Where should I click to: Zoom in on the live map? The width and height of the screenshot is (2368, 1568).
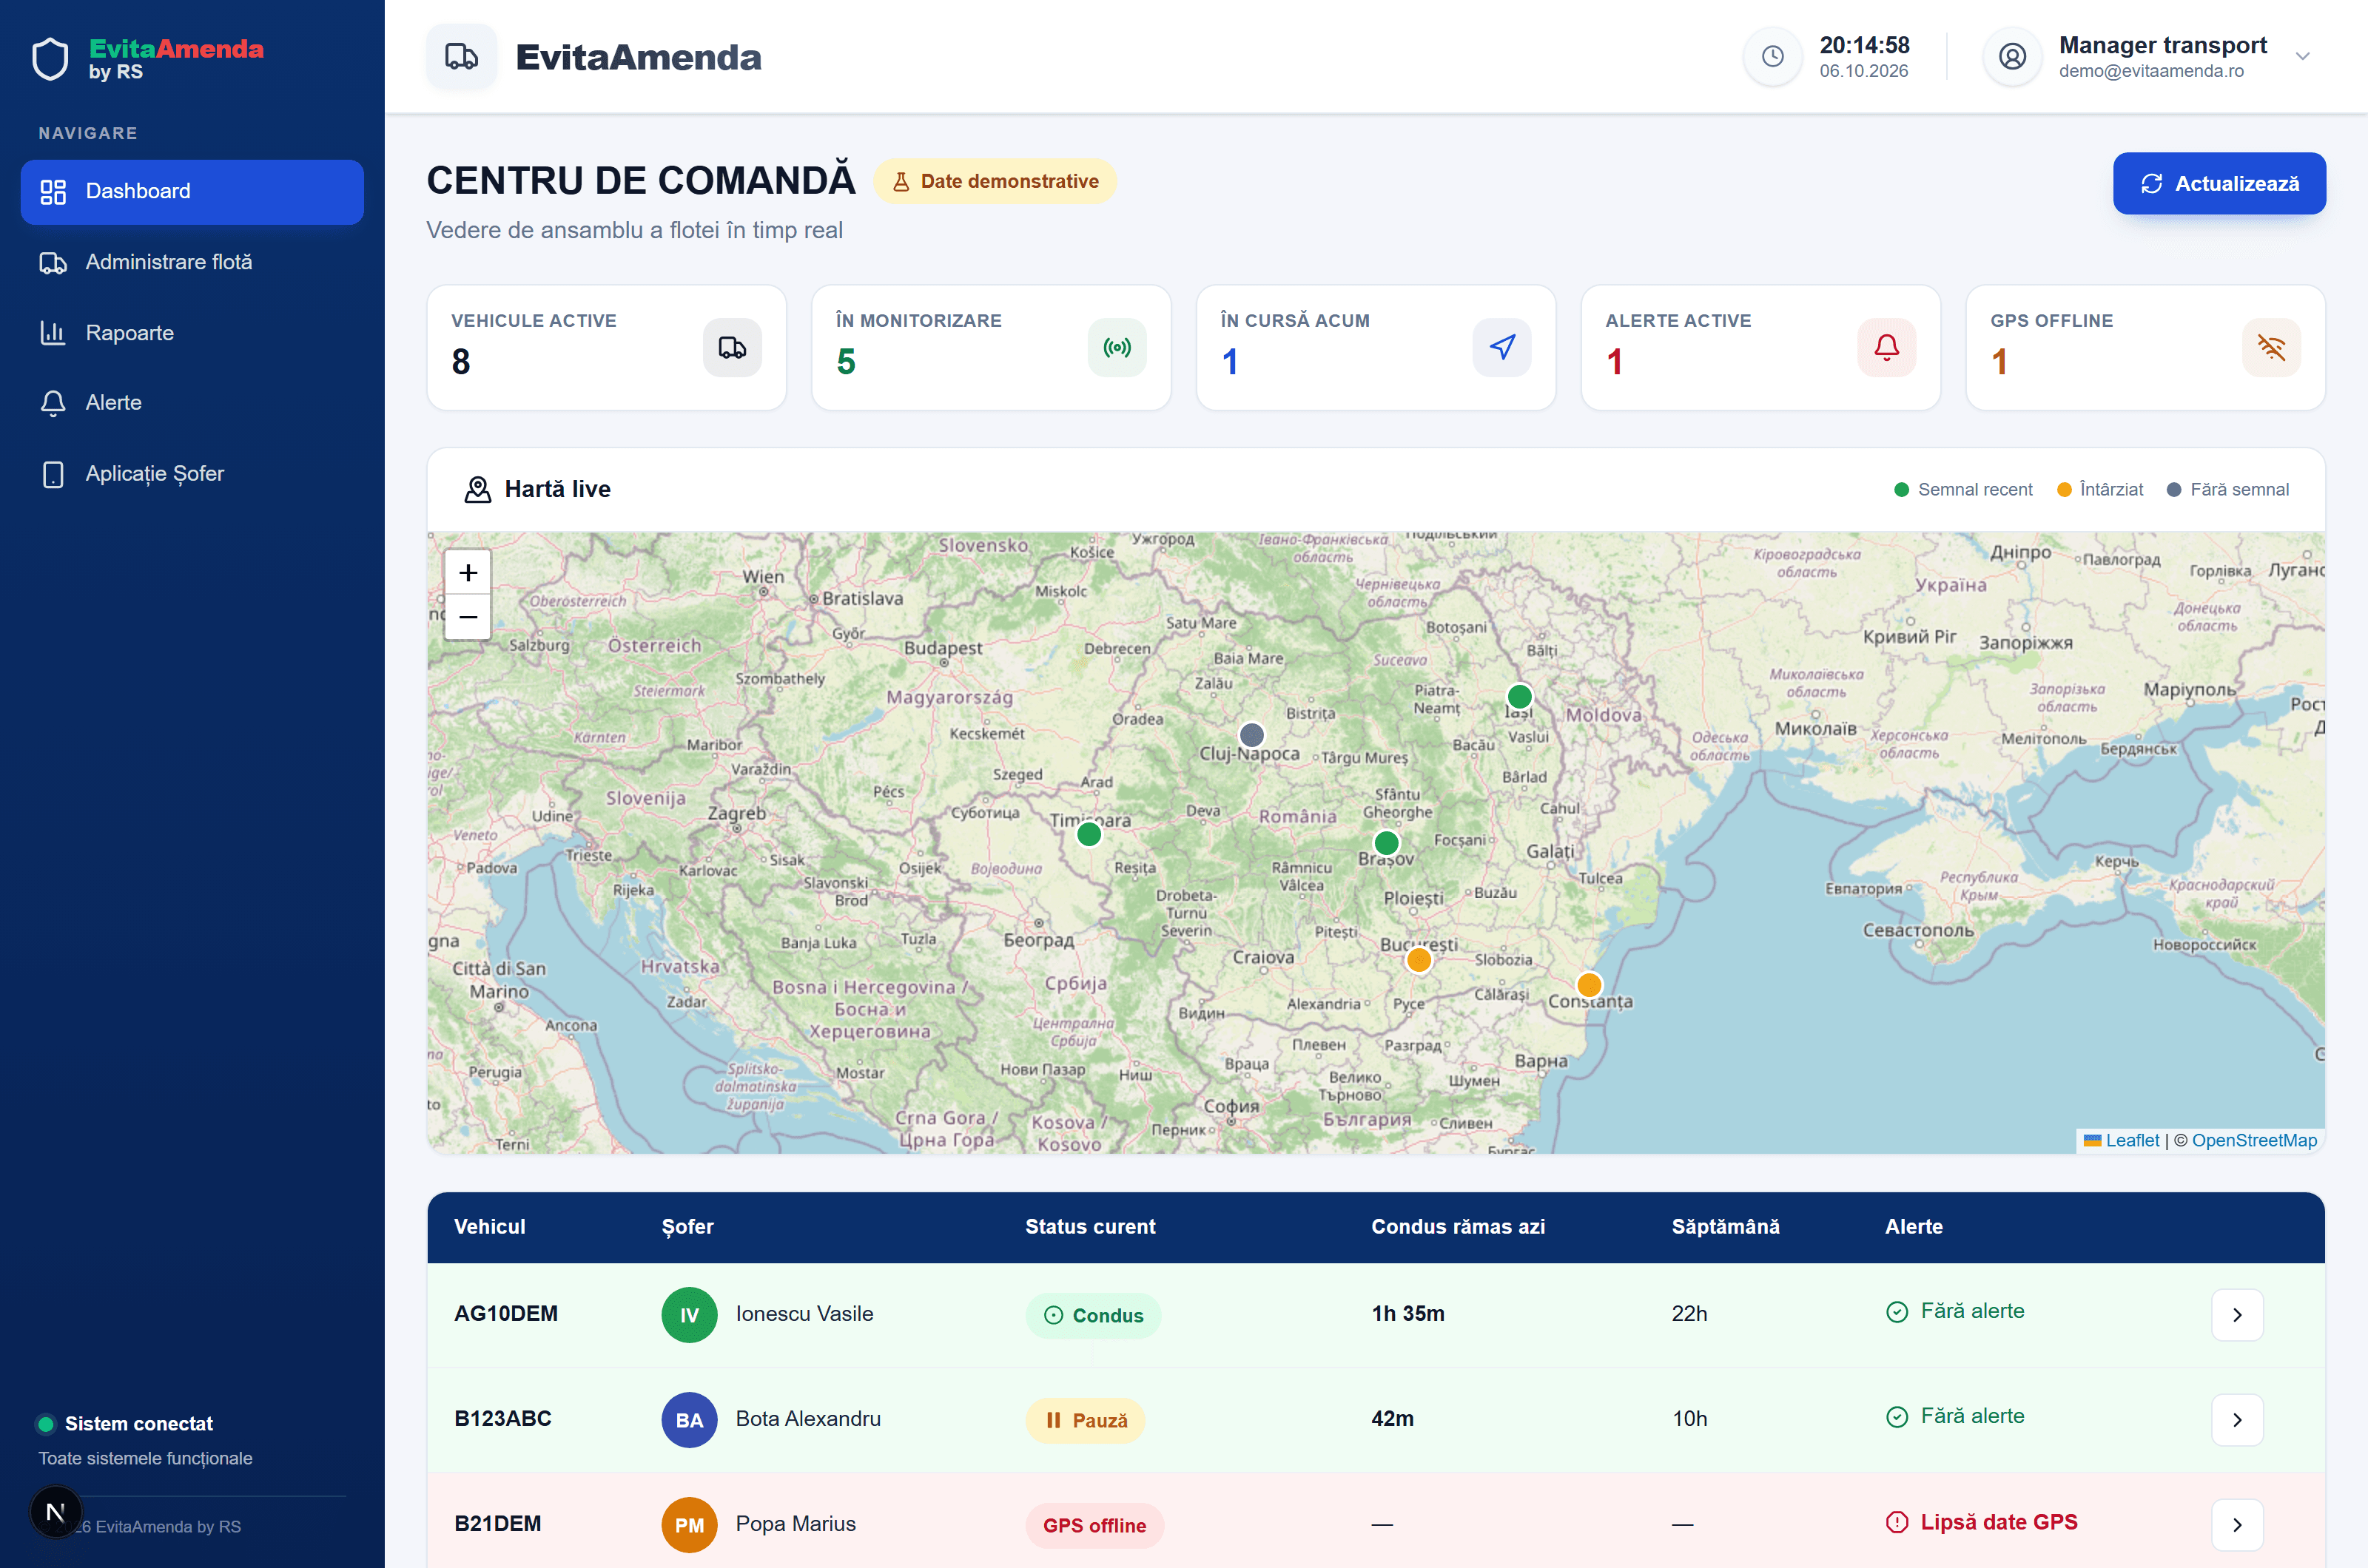[468, 573]
